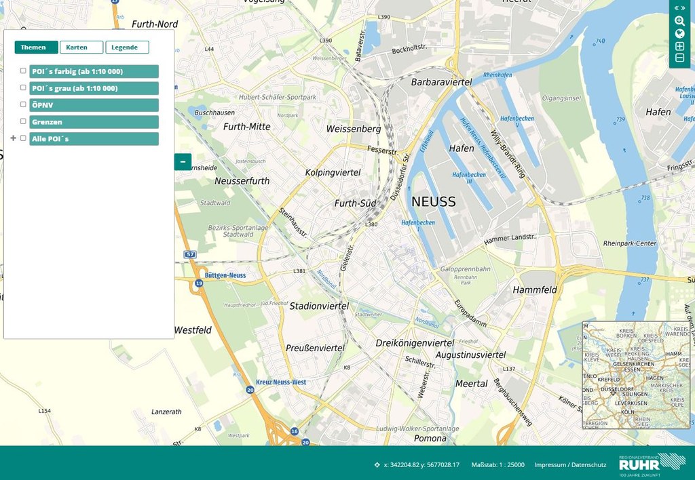Switch to the Themen tab
This screenshot has width=695, height=480.
(37, 47)
